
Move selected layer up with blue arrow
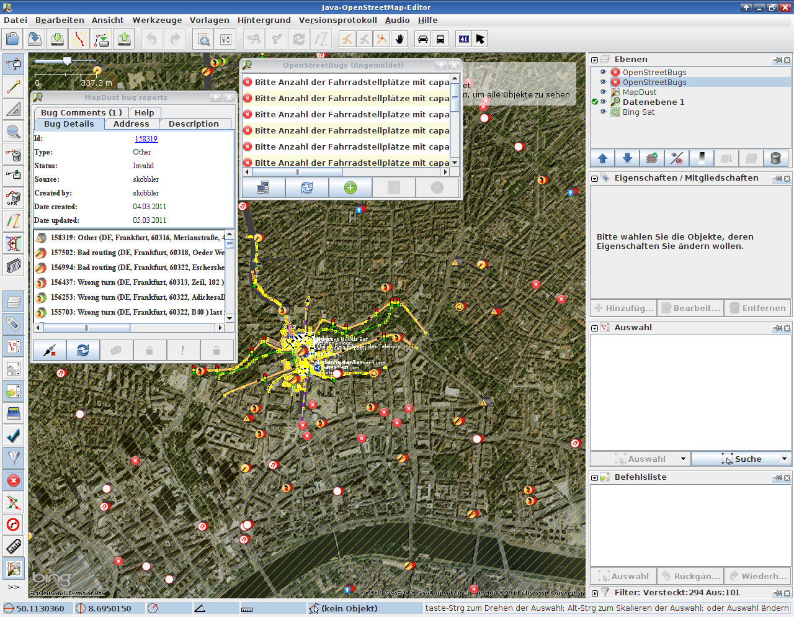coord(602,158)
